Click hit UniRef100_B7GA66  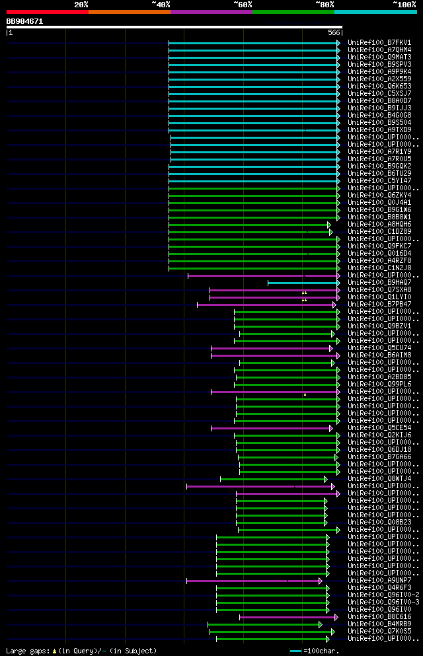pos(379,457)
